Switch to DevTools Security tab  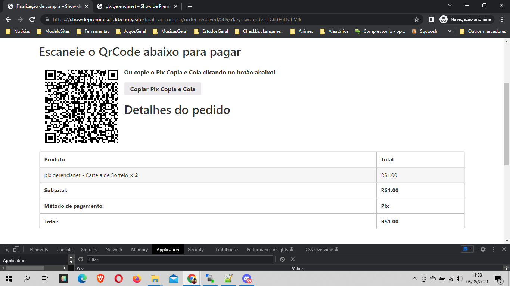pyautogui.click(x=196, y=250)
